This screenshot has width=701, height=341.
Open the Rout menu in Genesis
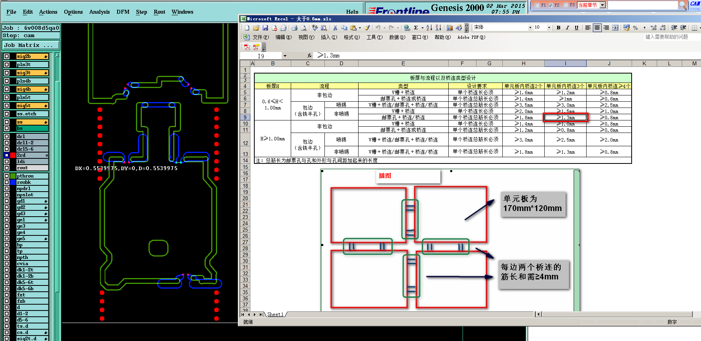point(159,12)
